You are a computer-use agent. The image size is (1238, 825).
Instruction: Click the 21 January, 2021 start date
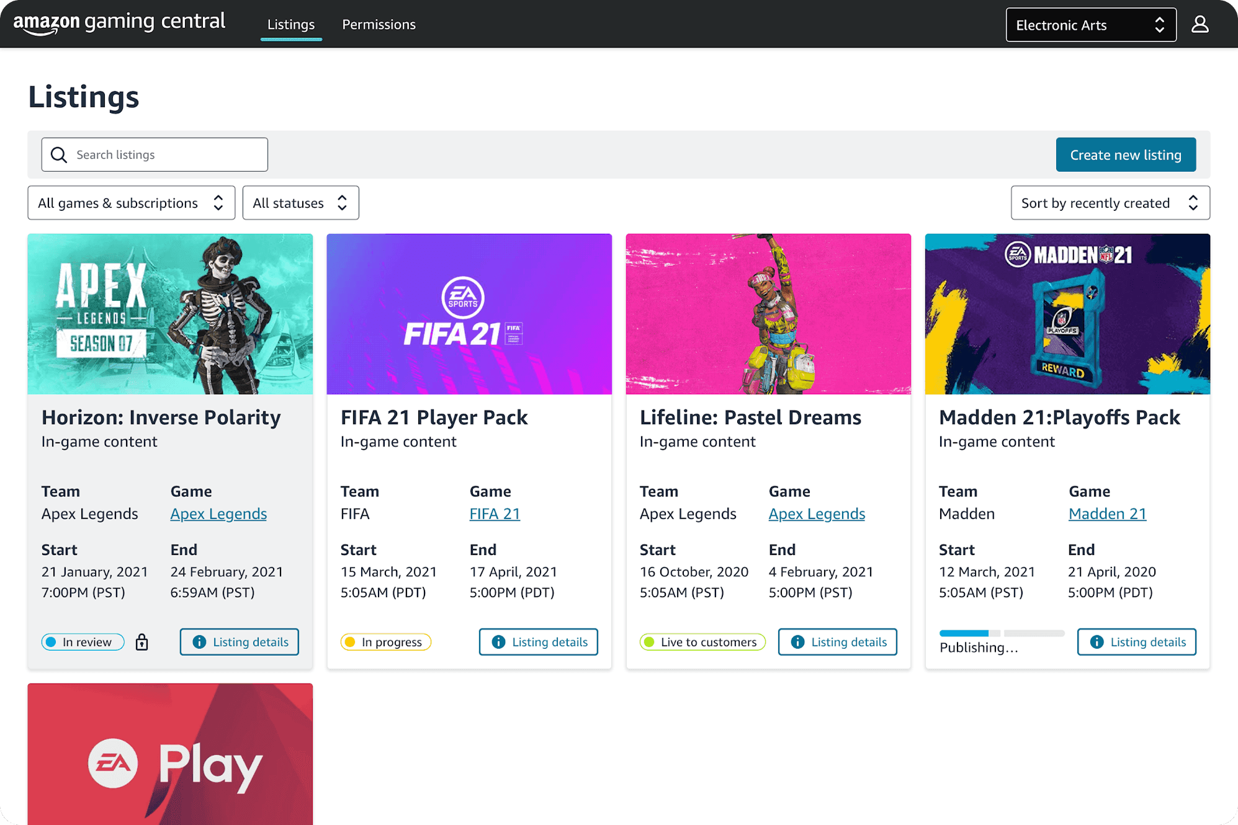coord(94,572)
